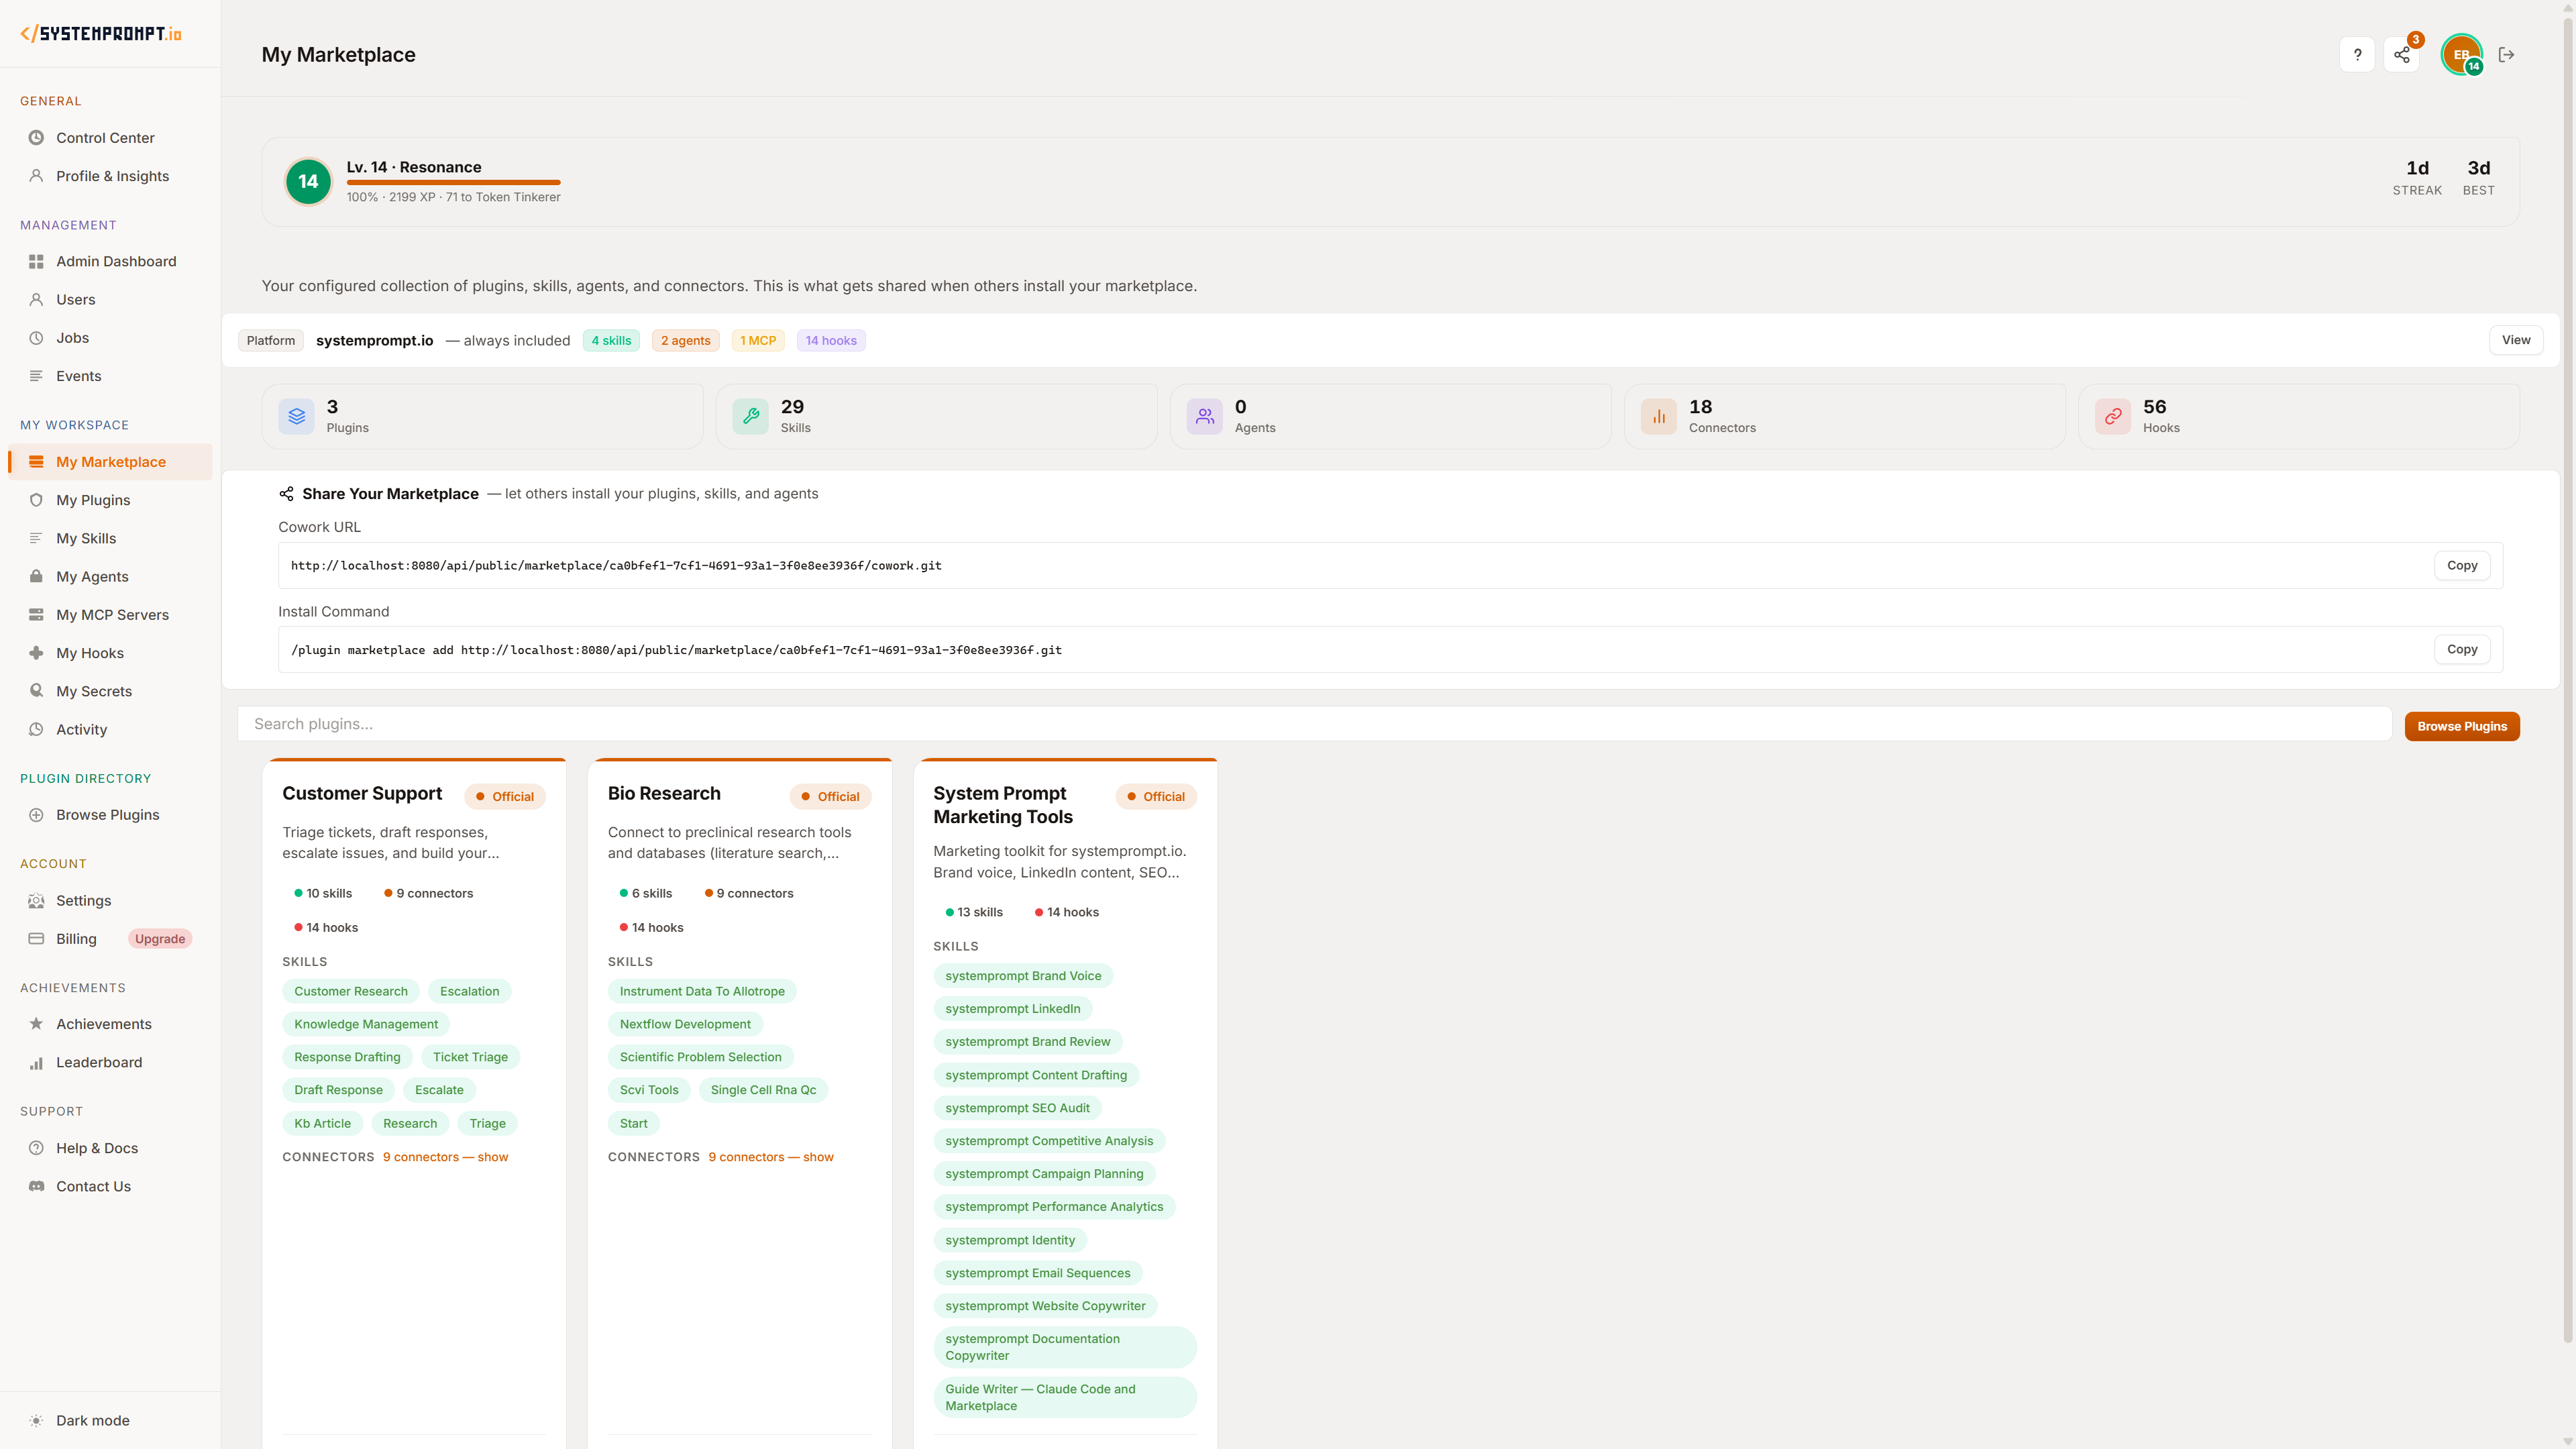The height and width of the screenshot is (1449, 2576).
Task: Click the avatar showing level 14
Action: (x=2461, y=54)
